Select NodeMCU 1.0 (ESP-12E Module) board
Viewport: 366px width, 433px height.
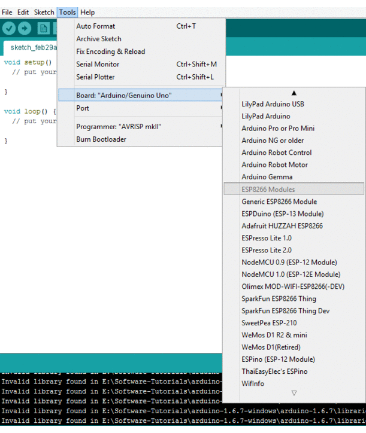pos(291,275)
